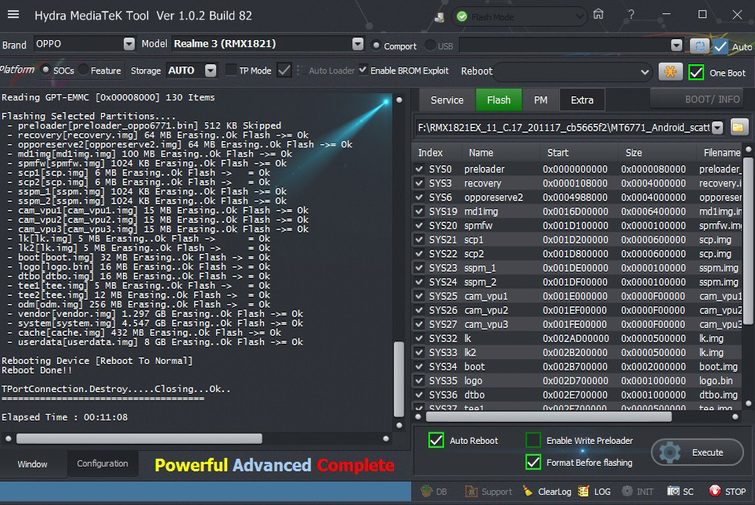This screenshot has height=505, width=755.
Task: Open the DB icon
Action: pyautogui.click(x=434, y=492)
